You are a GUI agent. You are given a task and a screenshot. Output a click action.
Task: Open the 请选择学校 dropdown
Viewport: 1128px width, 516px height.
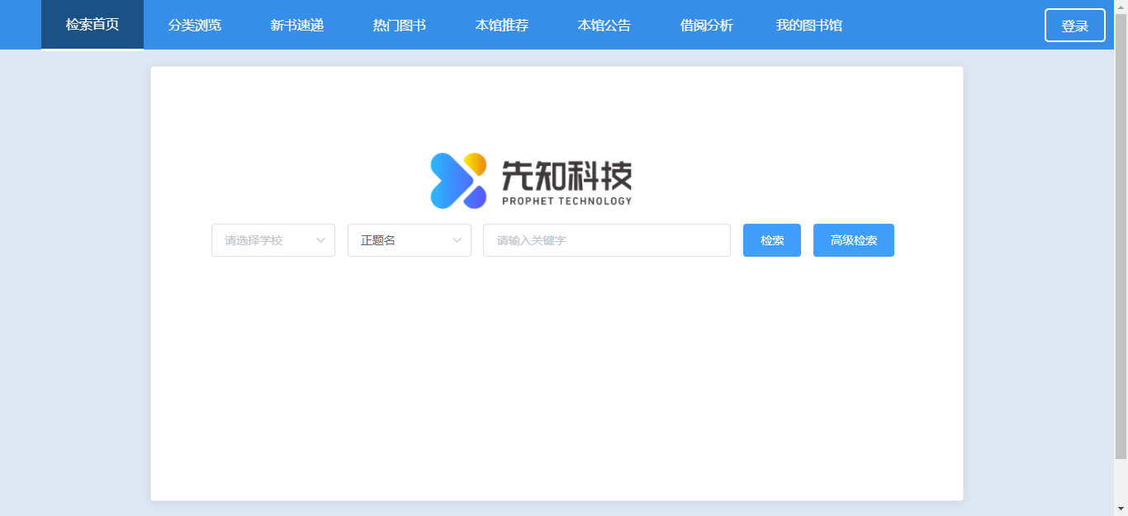(x=273, y=240)
